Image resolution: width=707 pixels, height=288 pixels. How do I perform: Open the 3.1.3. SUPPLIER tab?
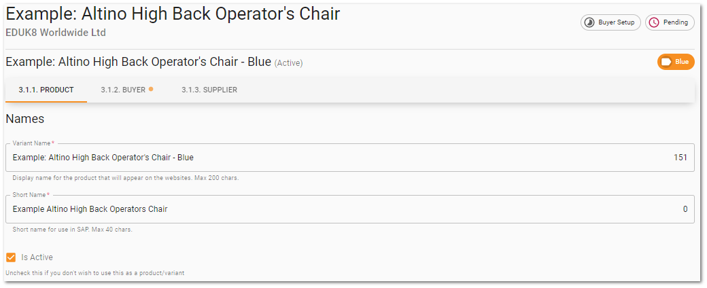point(209,90)
